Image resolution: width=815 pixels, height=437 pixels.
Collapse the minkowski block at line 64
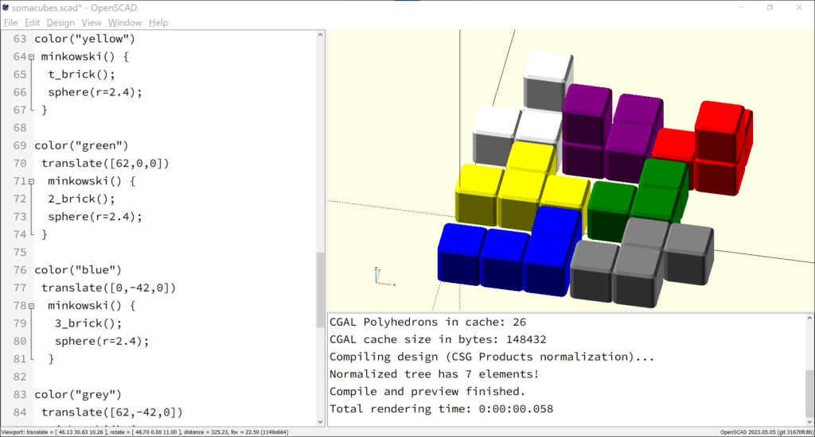(31, 57)
